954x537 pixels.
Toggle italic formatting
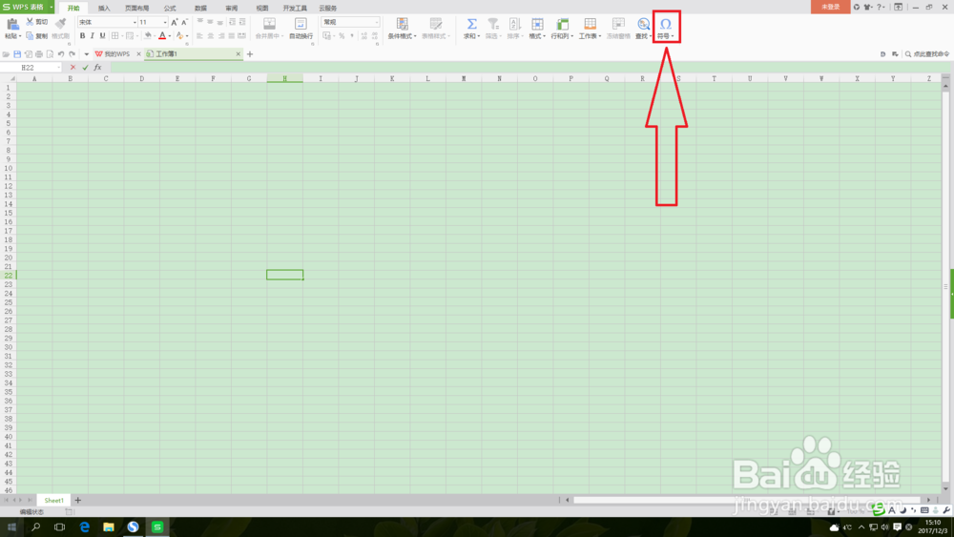[93, 36]
